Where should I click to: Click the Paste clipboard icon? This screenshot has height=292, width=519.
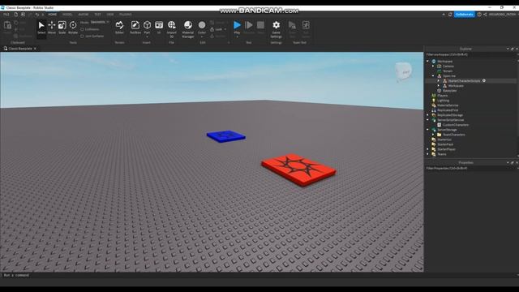[7, 26]
